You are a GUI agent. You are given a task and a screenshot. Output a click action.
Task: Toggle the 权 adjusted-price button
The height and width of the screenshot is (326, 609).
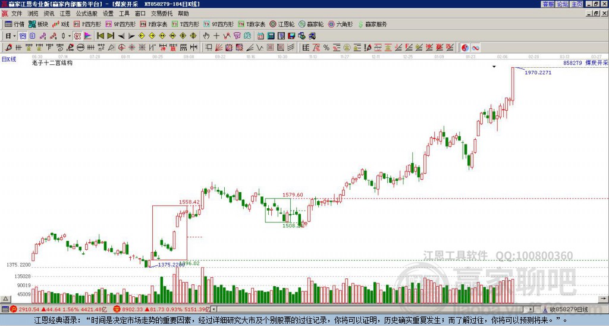coord(77,36)
